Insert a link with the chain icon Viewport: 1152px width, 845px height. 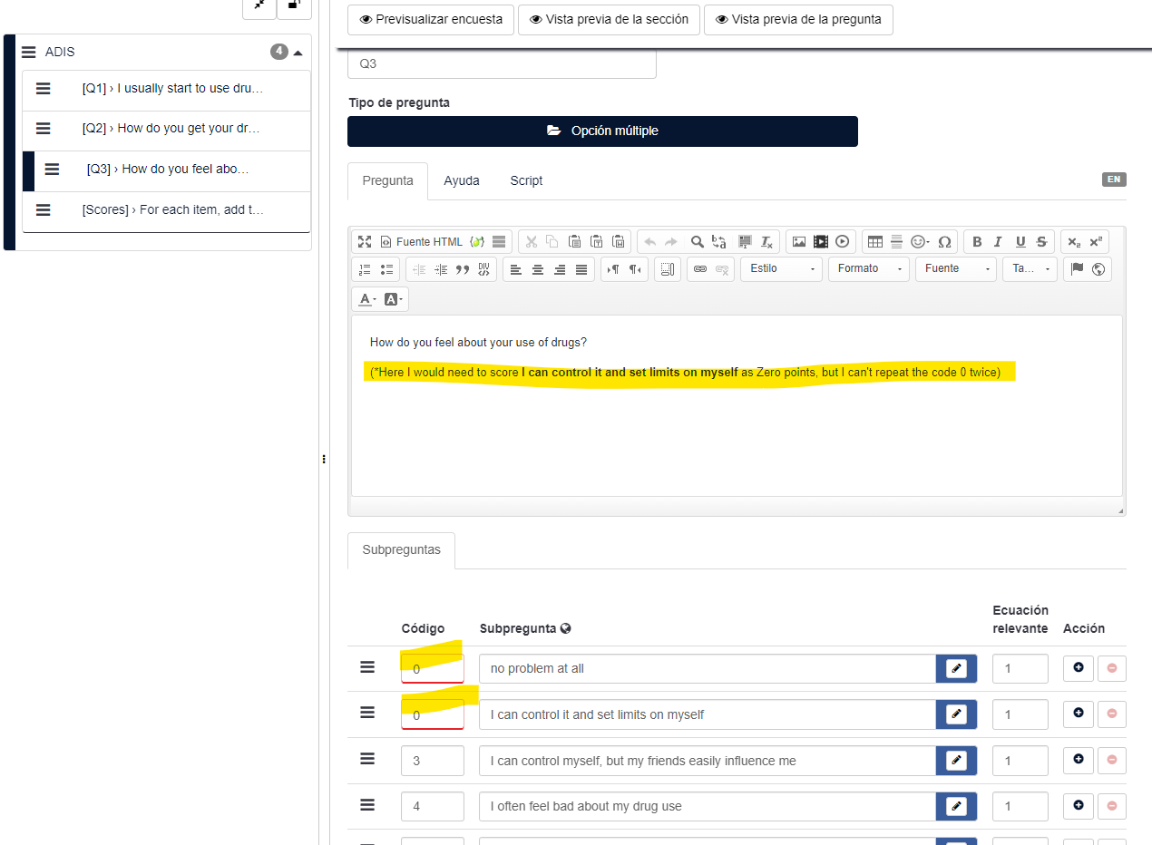699,269
